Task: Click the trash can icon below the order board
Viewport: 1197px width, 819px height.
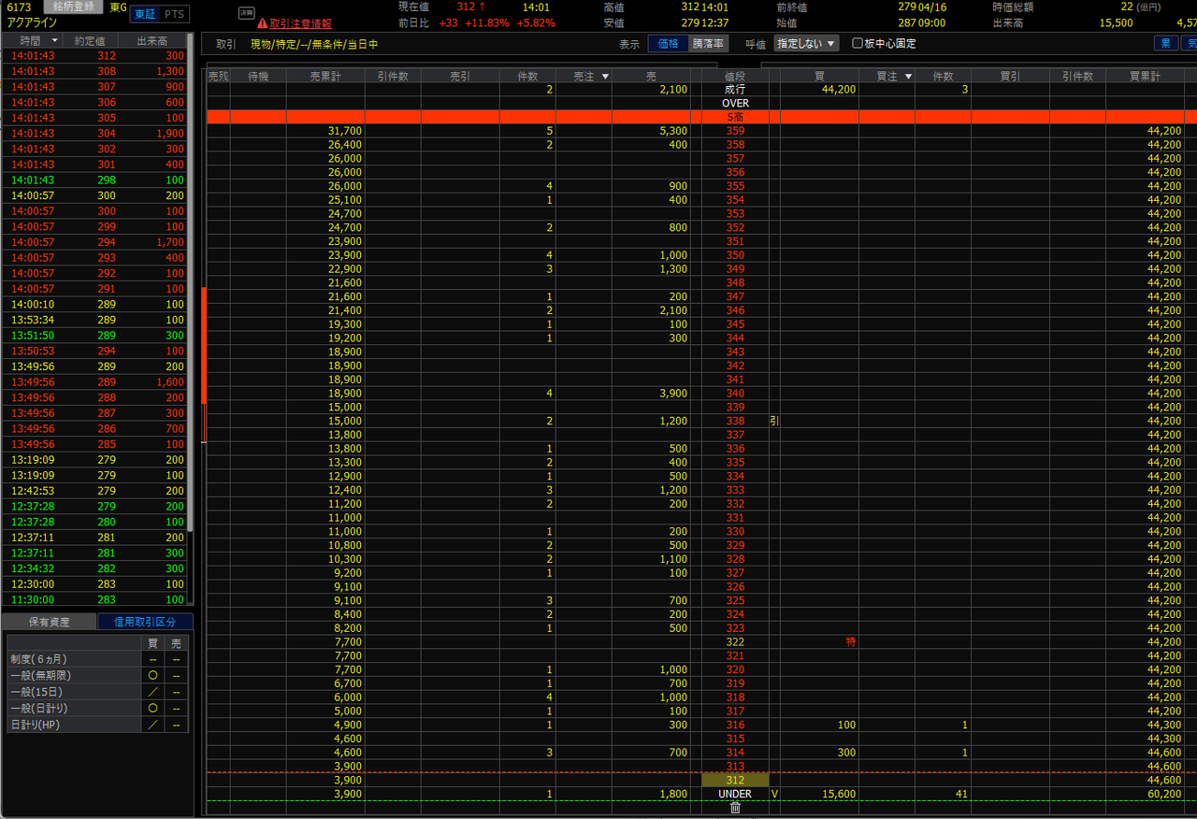Action: tap(735, 808)
